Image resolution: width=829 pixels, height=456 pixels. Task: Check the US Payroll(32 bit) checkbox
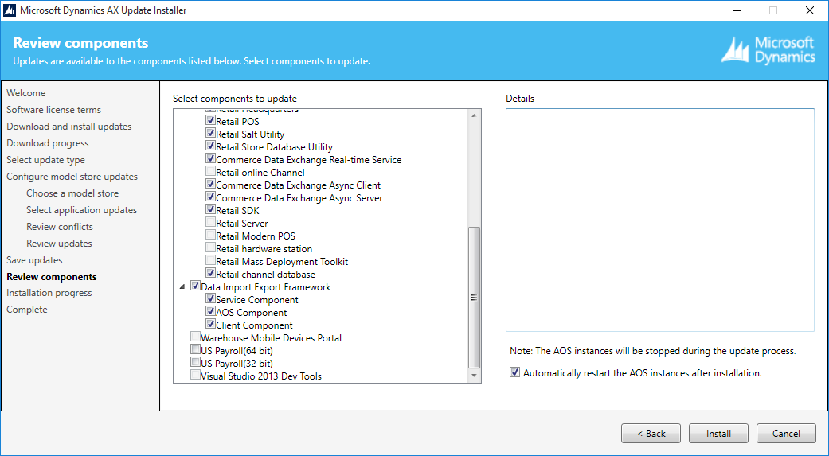tap(195, 362)
